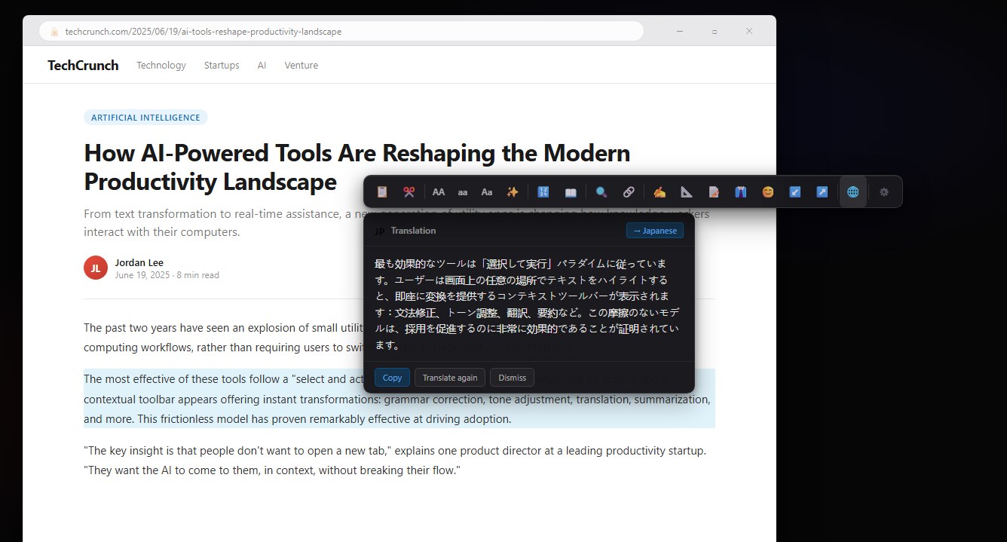Minimize the browser window
The height and width of the screenshot is (542, 1007).
coord(680,31)
